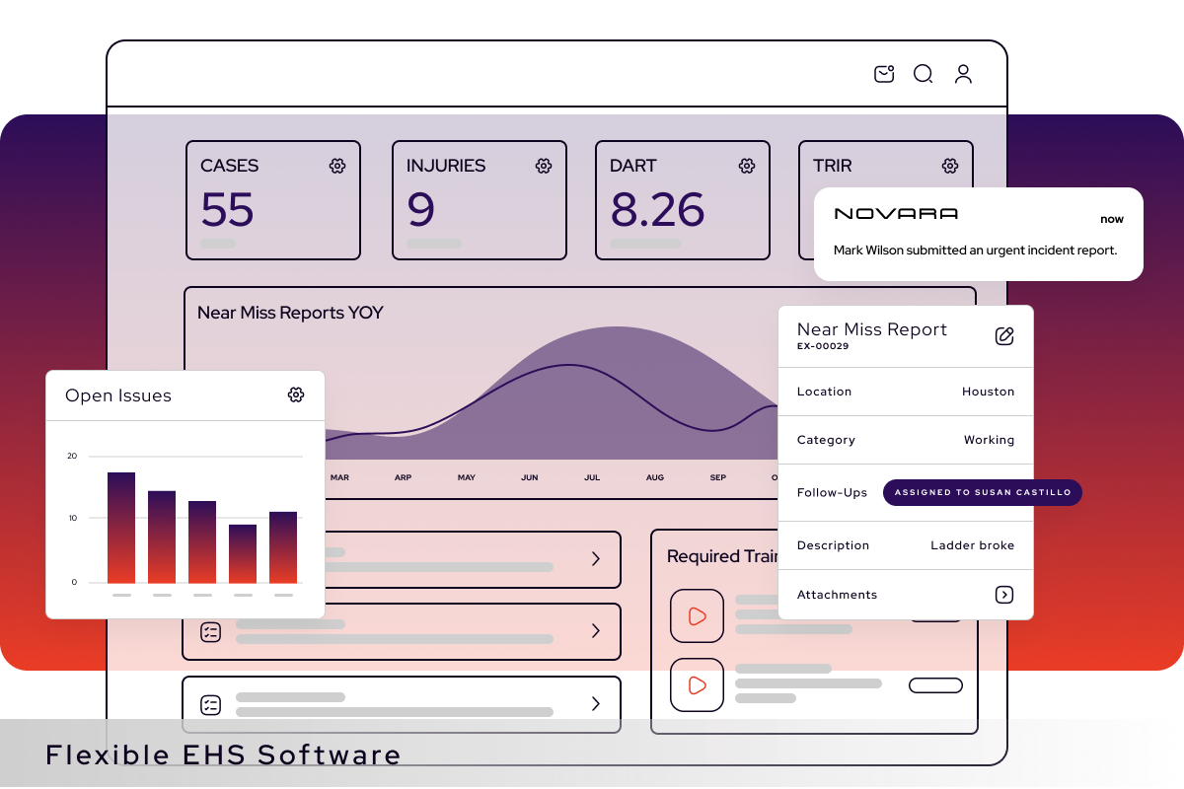The image size is (1184, 789).
Task: Open the user profile icon
Action: pos(963,74)
